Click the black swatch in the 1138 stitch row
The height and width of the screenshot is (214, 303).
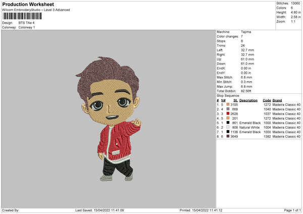[x=228, y=132]
